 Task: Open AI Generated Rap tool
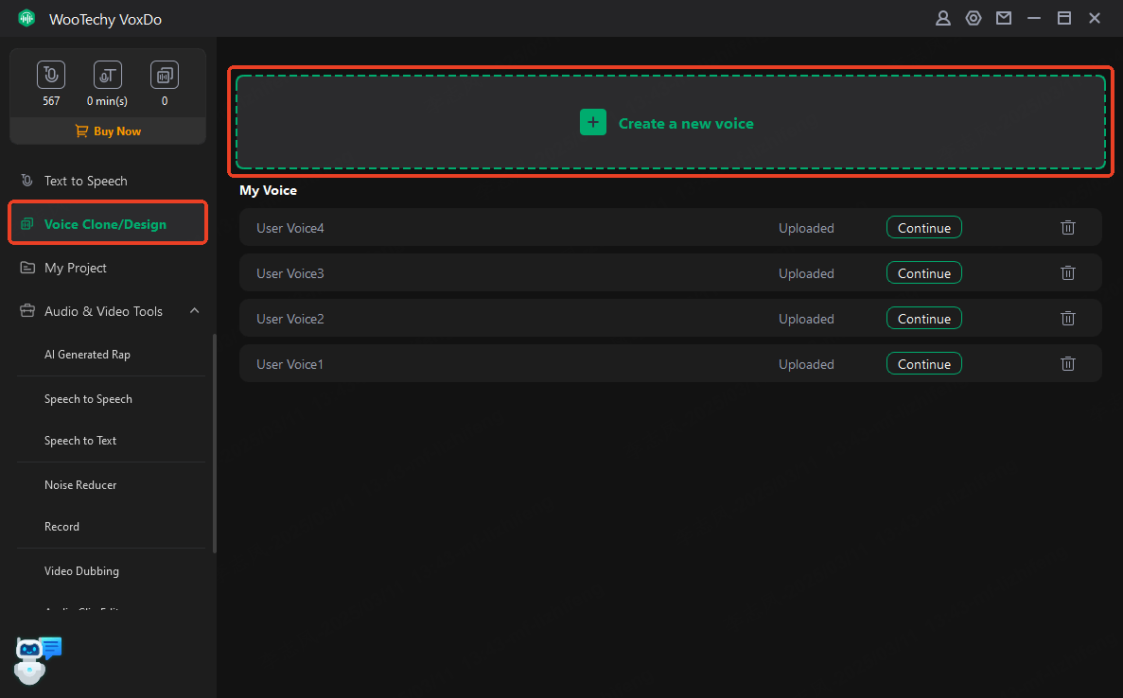(87, 355)
